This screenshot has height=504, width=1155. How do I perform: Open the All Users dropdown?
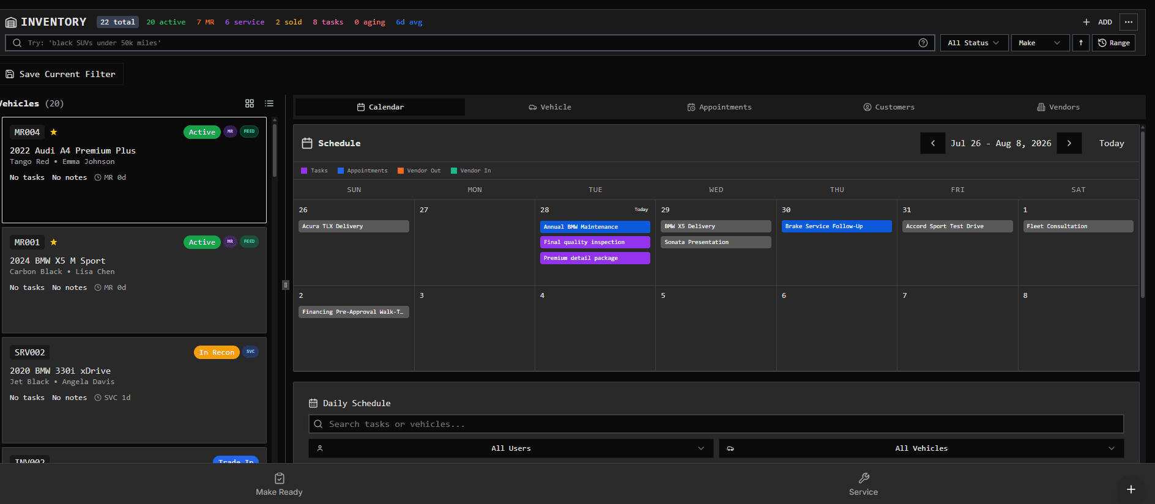click(511, 448)
